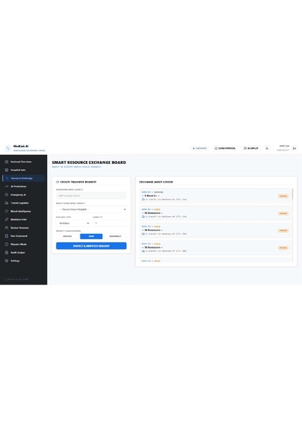Screen dimensions: 302x427
Task: Click the Requesting Node hospital field
Action: [91, 195]
